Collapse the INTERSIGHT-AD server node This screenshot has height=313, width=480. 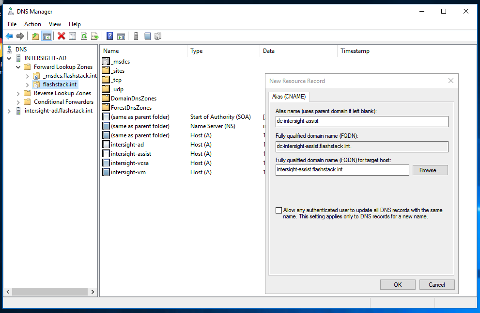pyautogui.click(x=9, y=58)
